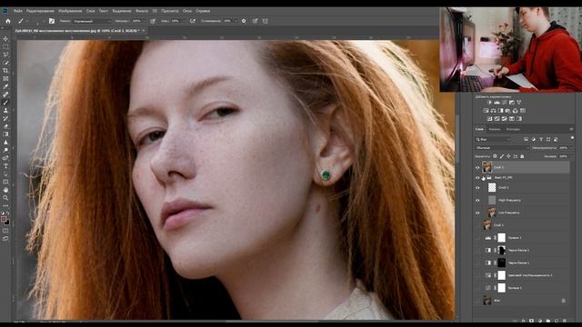Hide the High Frequency layer
Viewport: 582px width, 327px height.
click(x=477, y=200)
